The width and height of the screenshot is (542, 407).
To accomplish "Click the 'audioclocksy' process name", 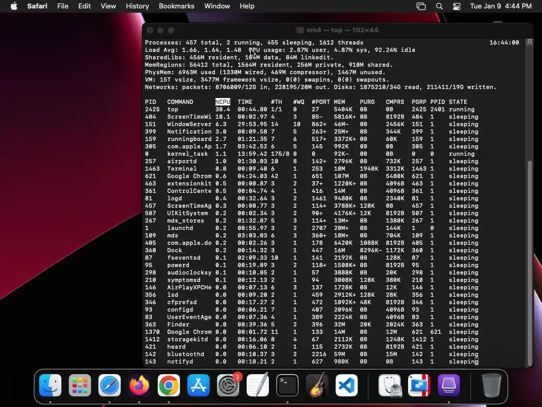I will click(x=189, y=272).
